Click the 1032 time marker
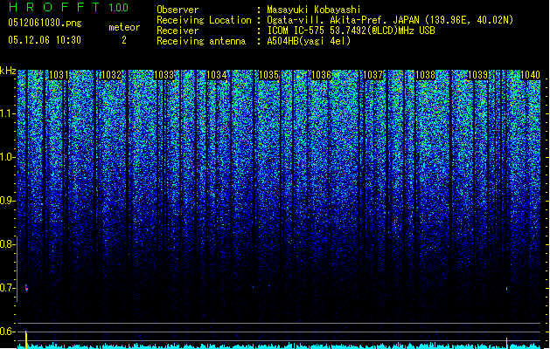550x349 pixels. click(111, 75)
